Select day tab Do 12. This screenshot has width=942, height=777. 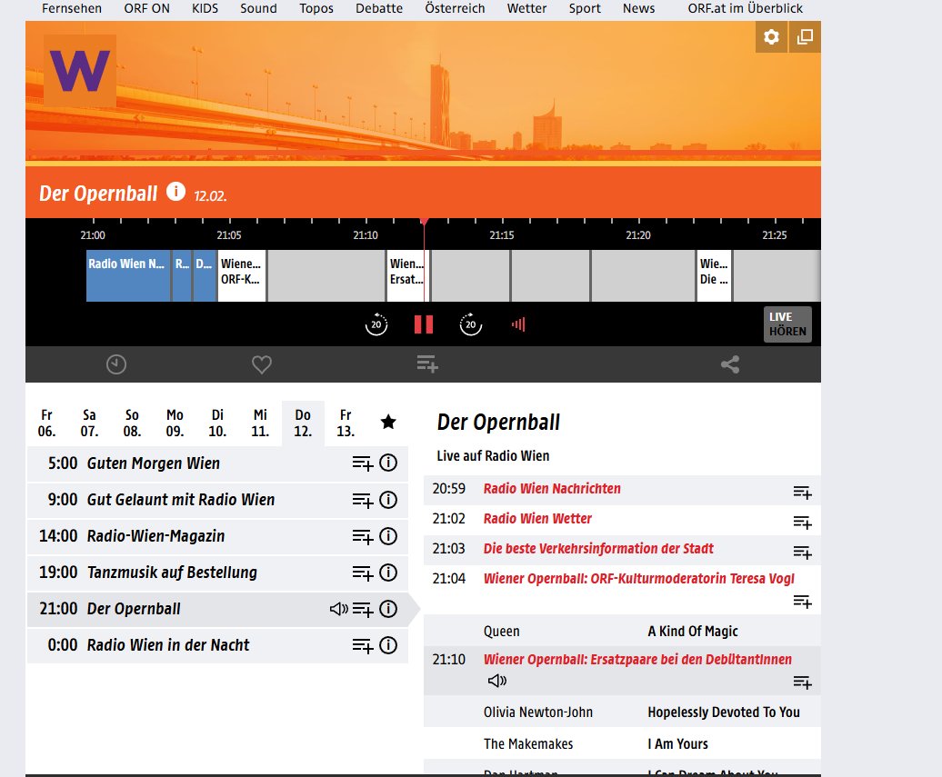pos(303,423)
